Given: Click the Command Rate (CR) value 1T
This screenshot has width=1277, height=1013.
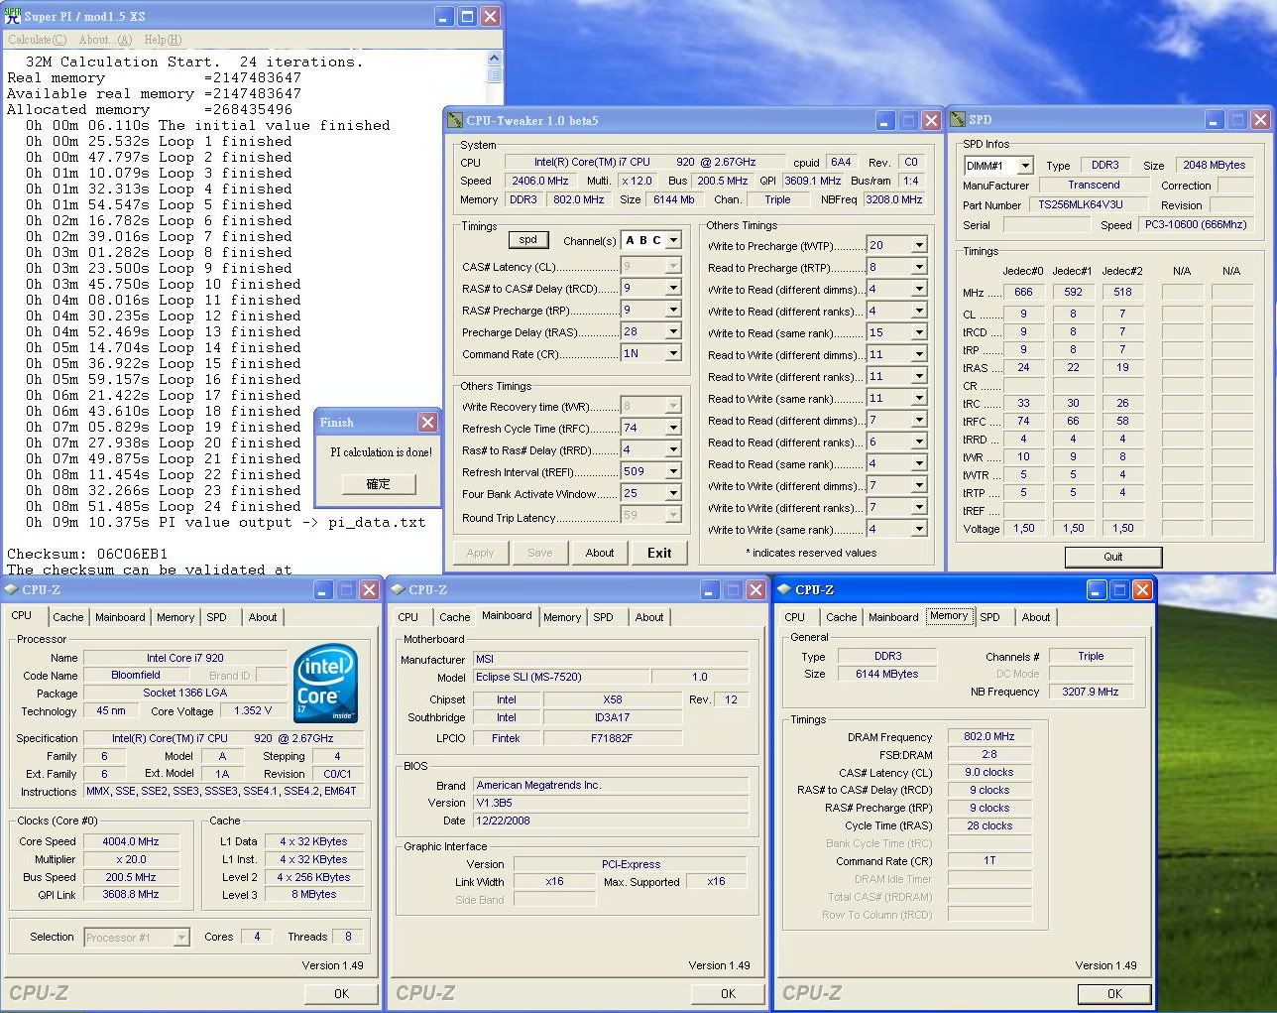Looking at the screenshot, I should tap(989, 860).
